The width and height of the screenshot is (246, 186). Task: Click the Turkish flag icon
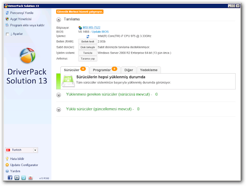(8, 150)
